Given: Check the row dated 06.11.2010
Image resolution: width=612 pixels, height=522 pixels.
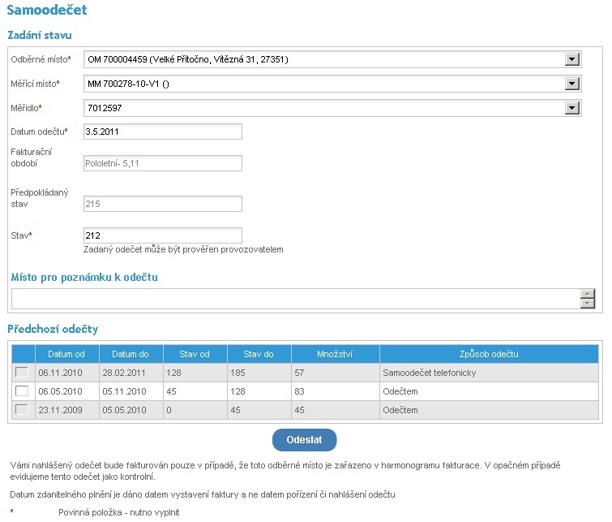Looking at the screenshot, I should point(22,372).
